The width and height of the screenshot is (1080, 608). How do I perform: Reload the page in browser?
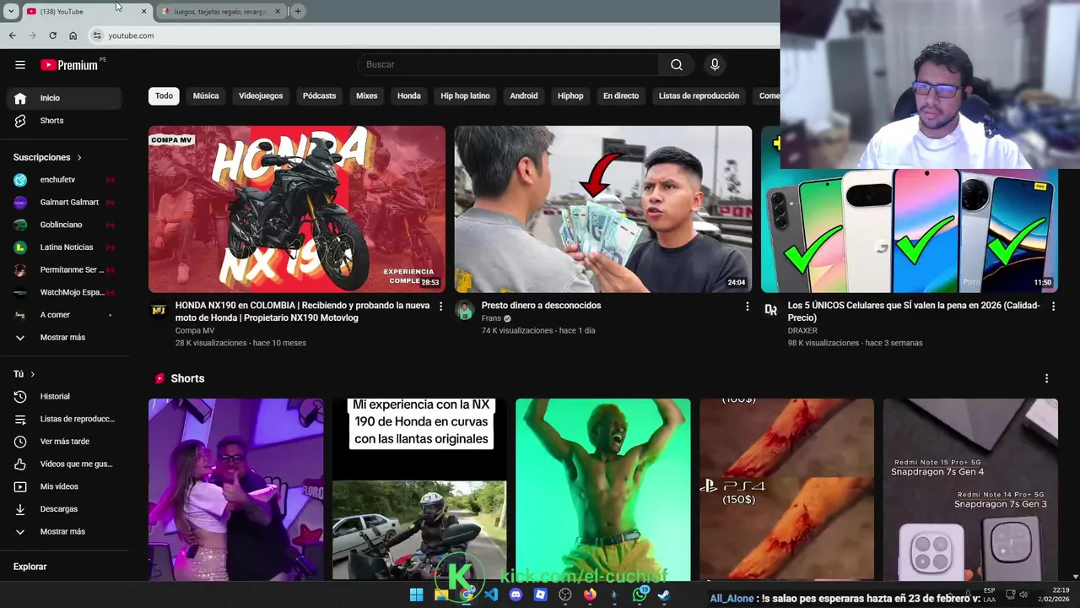tap(52, 35)
